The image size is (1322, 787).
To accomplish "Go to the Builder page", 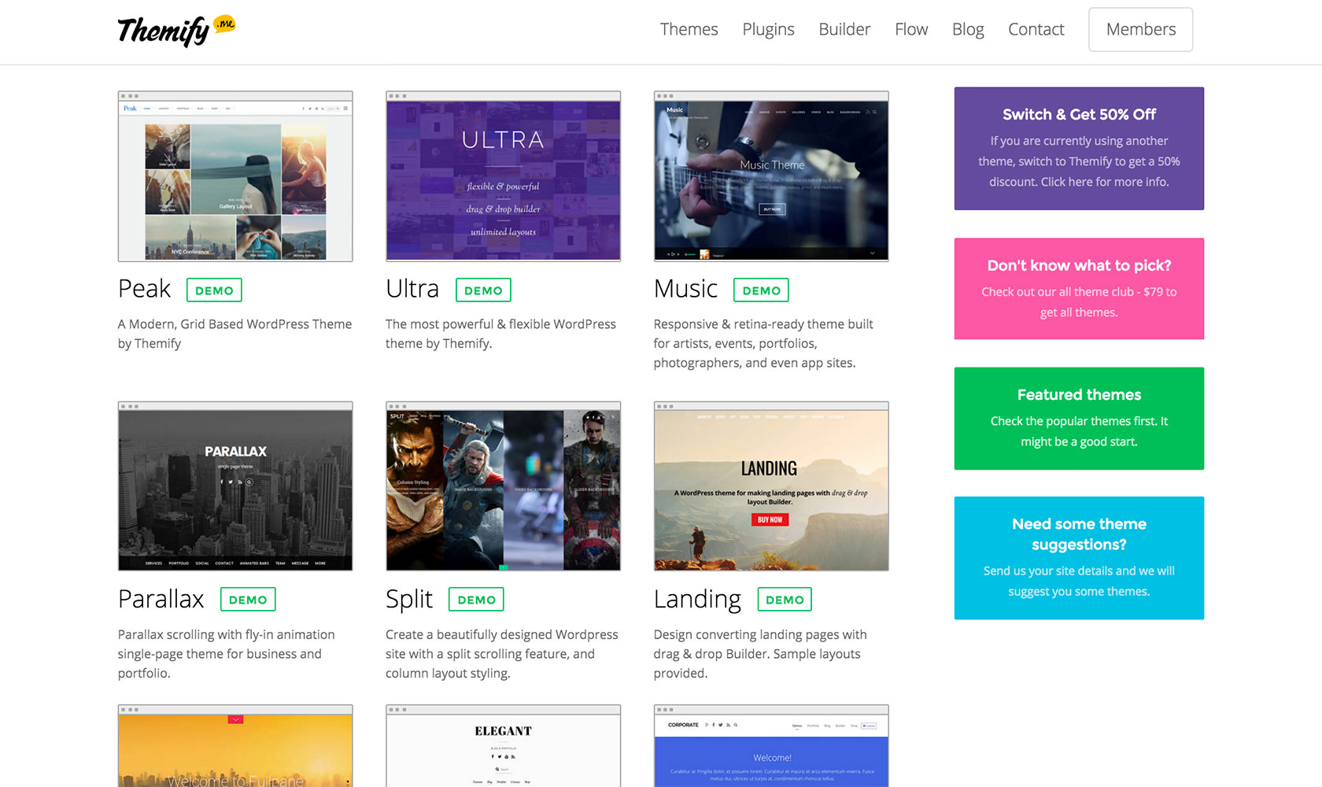I will coord(844,29).
